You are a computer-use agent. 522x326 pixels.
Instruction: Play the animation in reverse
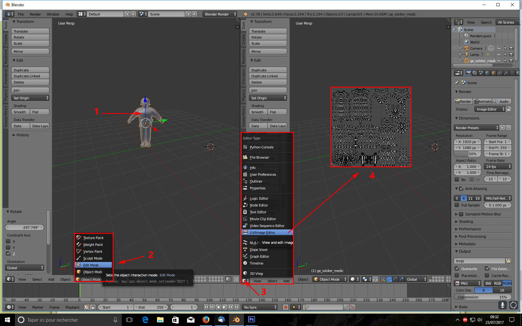click(218, 307)
